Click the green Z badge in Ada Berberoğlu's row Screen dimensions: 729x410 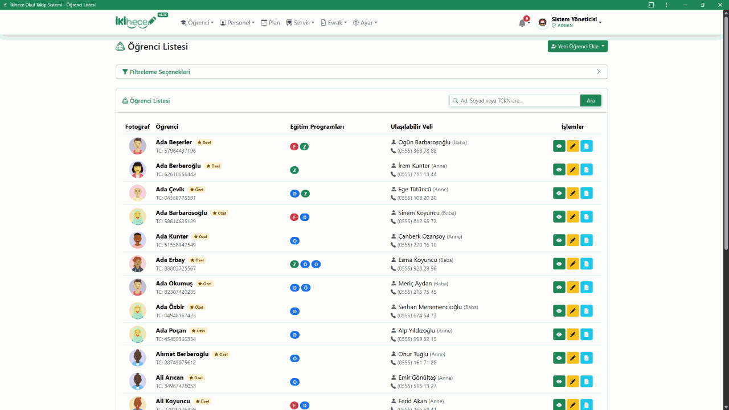click(x=294, y=170)
